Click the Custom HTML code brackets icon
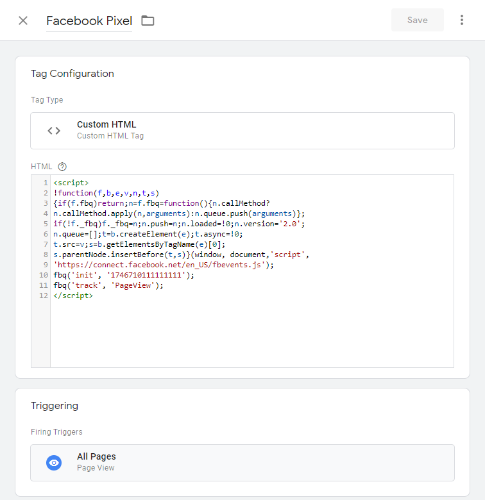The height and width of the screenshot is (500, 485). coord(54,131)
